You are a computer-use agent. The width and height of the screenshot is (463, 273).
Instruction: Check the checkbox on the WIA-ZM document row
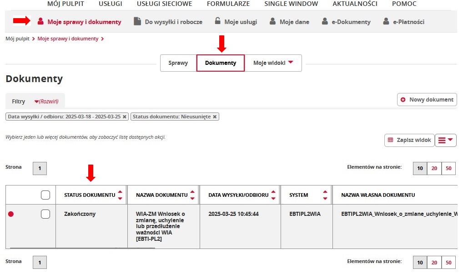[x=45, y=214]
